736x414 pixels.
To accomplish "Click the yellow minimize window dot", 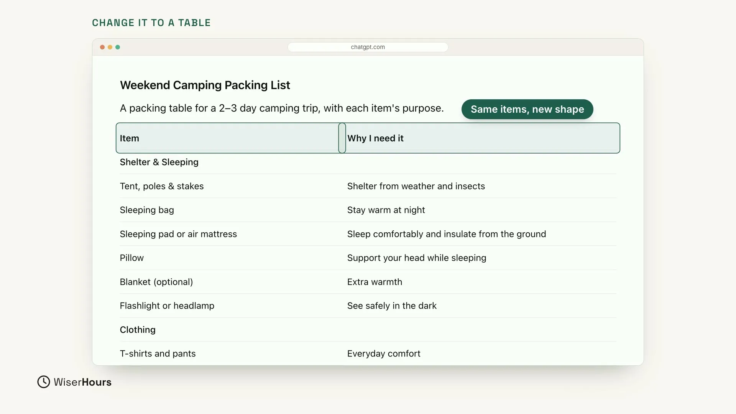I will [110, 47].
